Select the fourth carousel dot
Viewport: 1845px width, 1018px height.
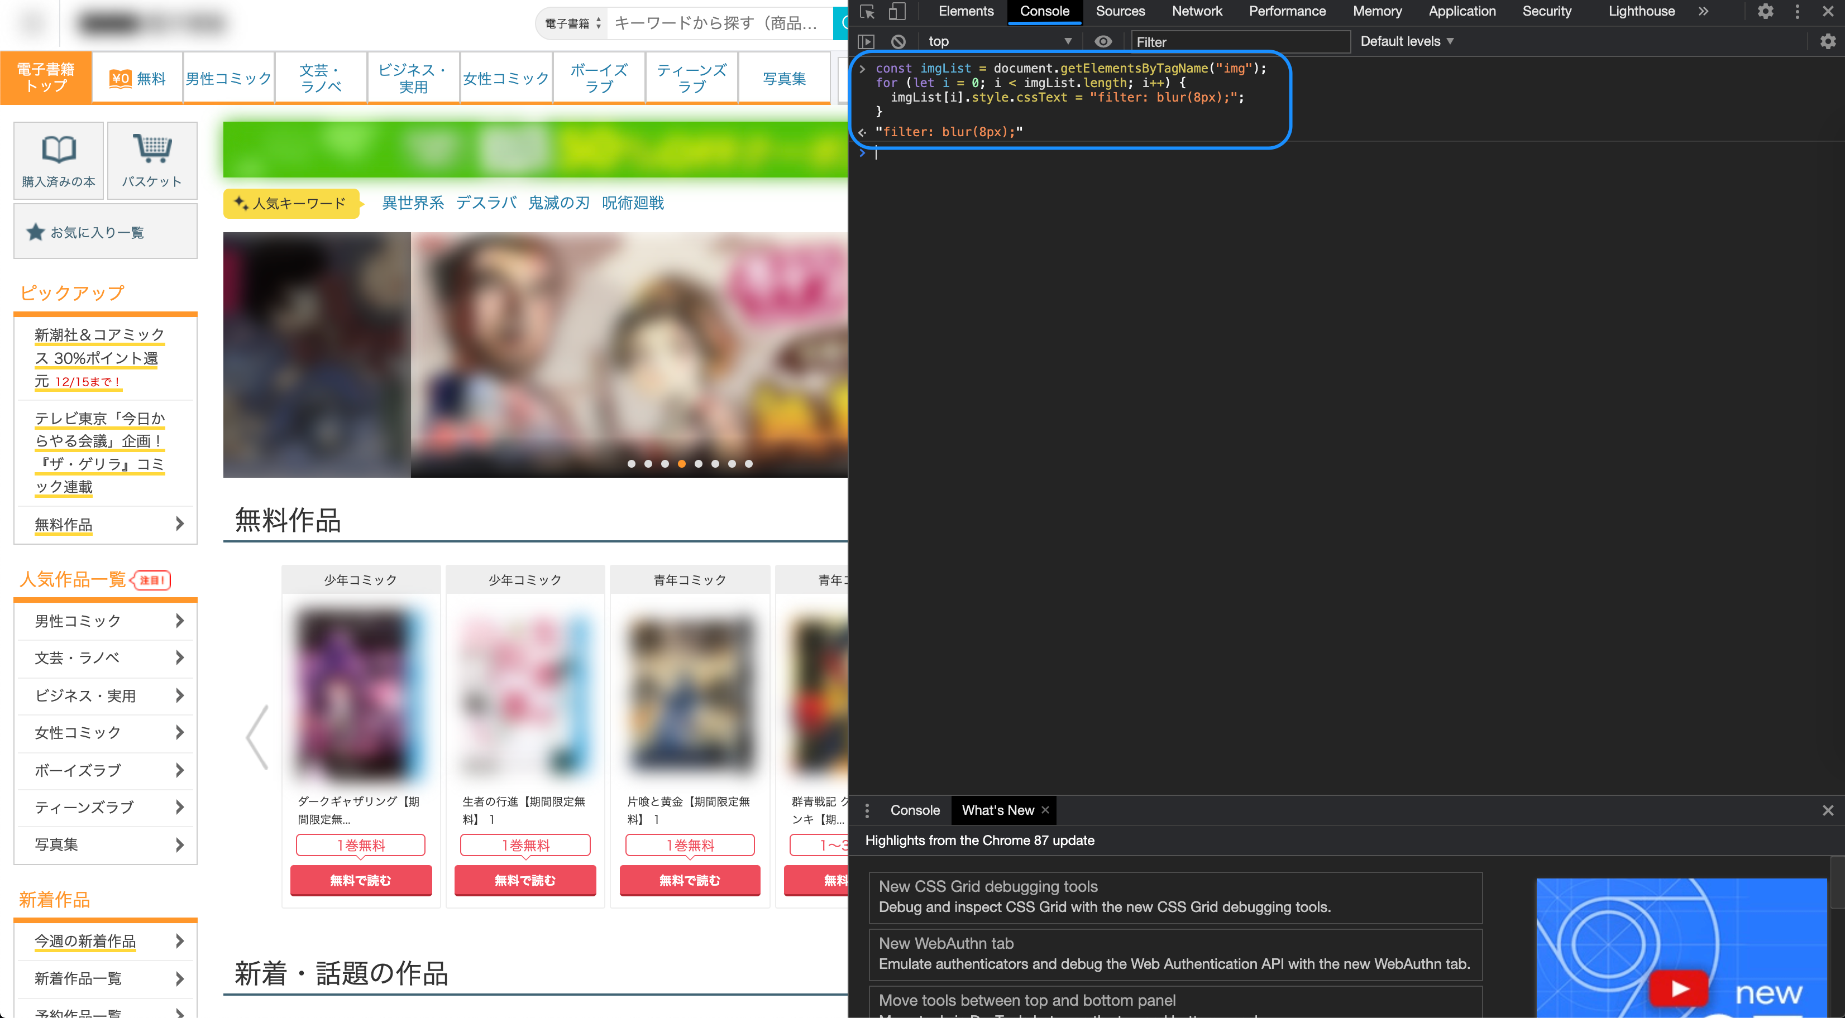pyautogui.click(x=681, y=463)
